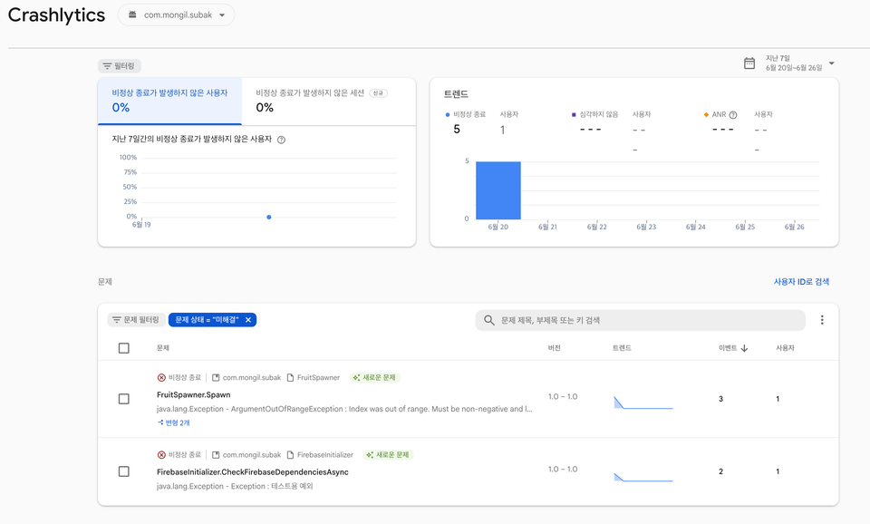Click the help icon next to the crash-free users chart title
The image size is (870, 524).
[x=281, y=140]
